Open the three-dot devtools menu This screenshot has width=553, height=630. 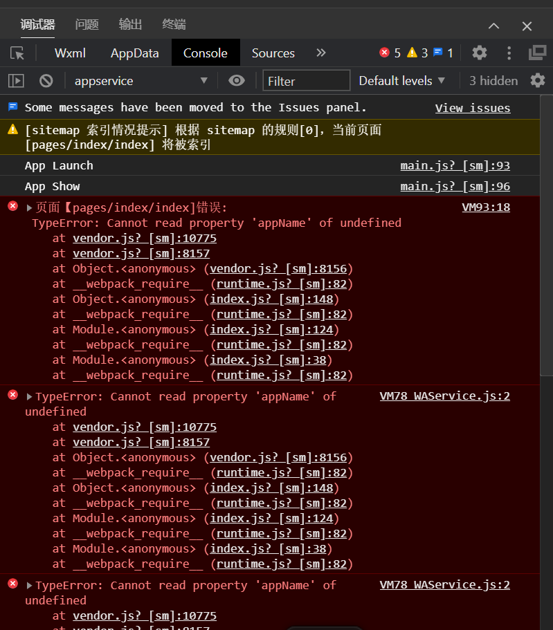point(509,53)
